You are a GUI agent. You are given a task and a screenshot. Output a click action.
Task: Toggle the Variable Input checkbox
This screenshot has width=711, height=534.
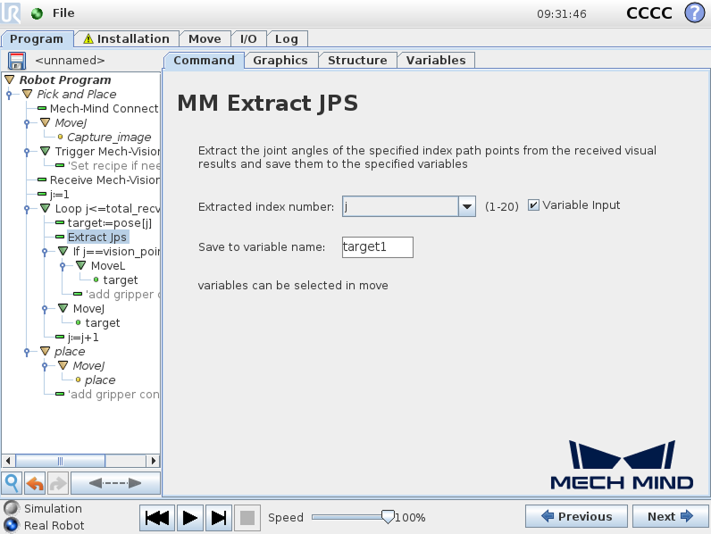click(534, 205)
